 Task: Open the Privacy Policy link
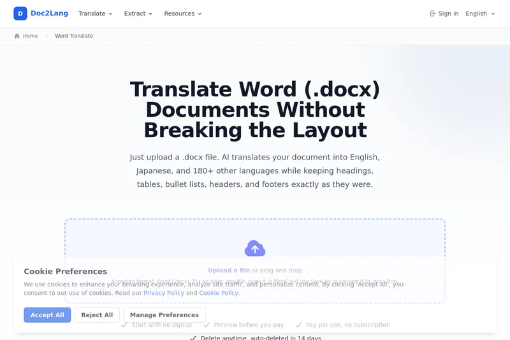click(164, 293)
